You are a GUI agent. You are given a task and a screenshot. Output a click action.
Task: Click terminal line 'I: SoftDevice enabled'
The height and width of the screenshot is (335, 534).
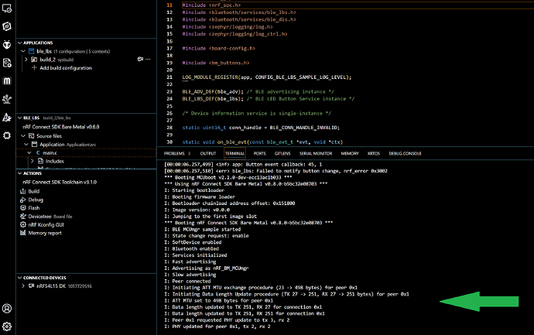[193, 242]
